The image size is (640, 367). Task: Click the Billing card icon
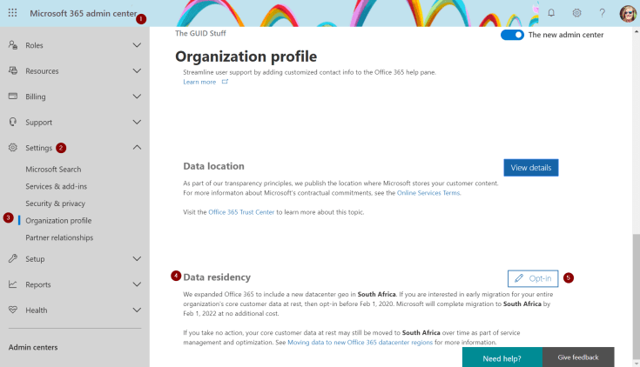(x=13, y=97)
